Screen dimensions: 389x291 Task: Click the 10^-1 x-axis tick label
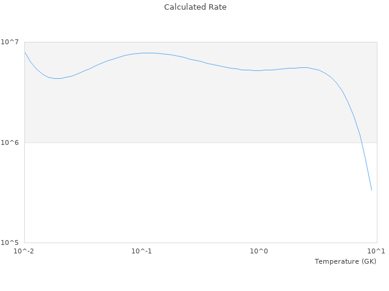(x=142, y=252)
